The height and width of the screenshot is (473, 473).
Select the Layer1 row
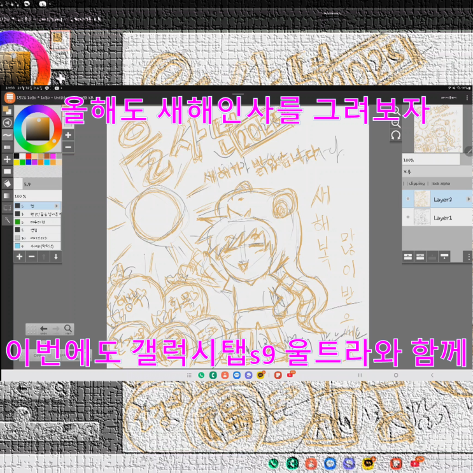pos(437,217)
